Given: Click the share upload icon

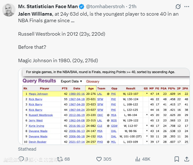Looking at the screenshot, I should (x=187, y=159).
